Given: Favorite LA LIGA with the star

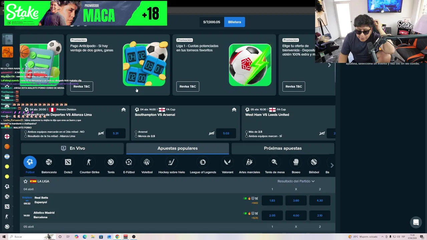Looking at the screenshot, I should point(25,181).
